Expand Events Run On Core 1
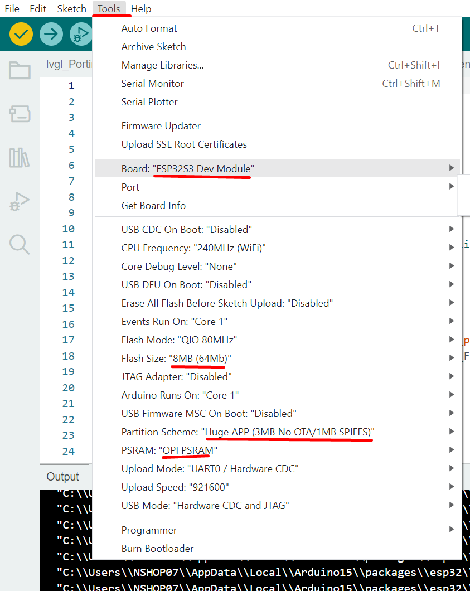The height and width of the screenshot is (591, 470). pyautogui.click(x=277, y=322)
